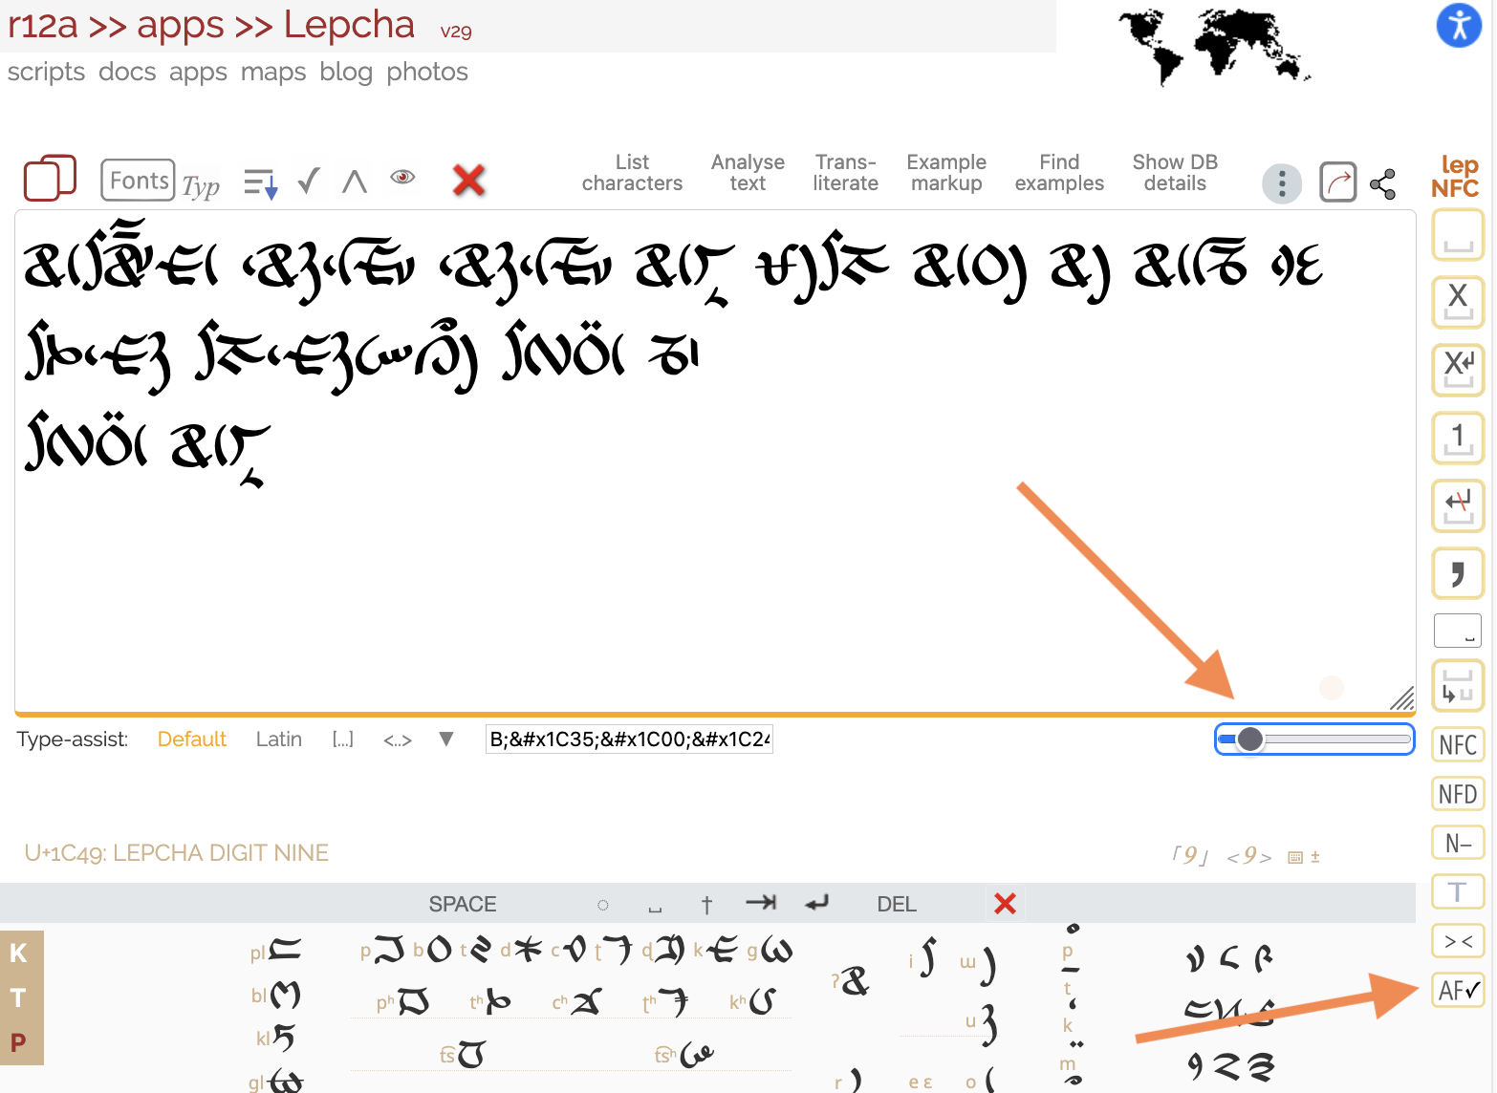This screenshot has height=1093, width=1497.
Task: Click the checkmark icon in the toolbar
Action: pyautogui.click(x=308, y=180)
